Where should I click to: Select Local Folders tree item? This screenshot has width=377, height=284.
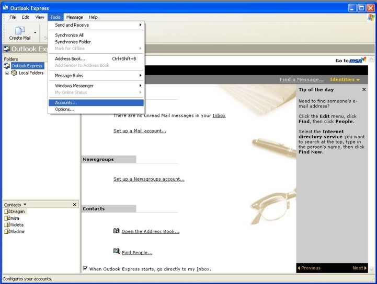tap(31, 73)
